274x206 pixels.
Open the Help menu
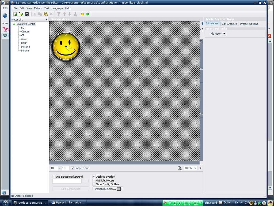68,8
